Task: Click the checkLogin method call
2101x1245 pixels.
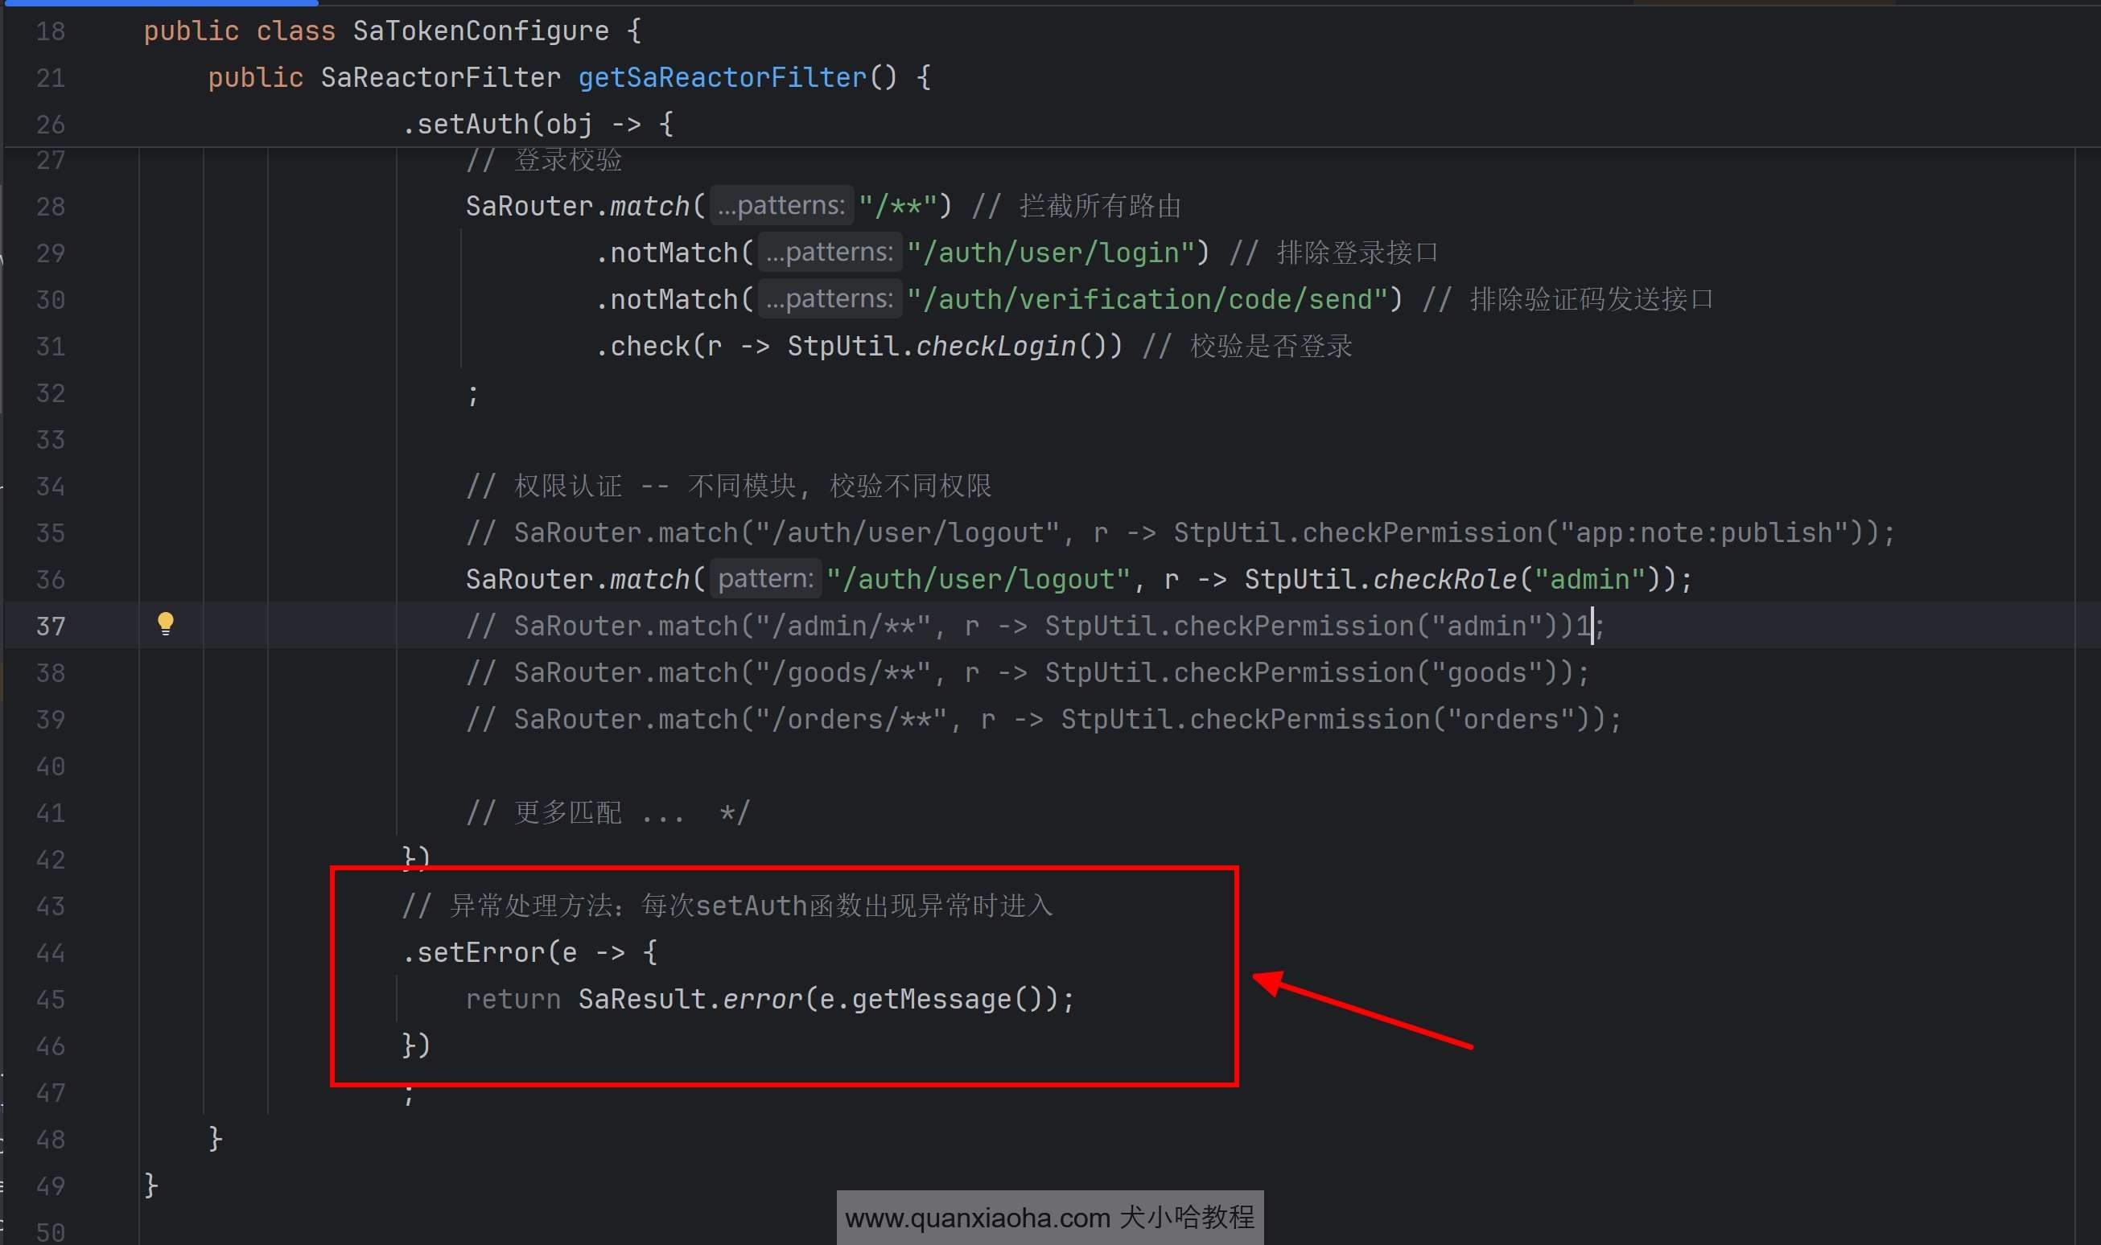Action: pos(996,347)
